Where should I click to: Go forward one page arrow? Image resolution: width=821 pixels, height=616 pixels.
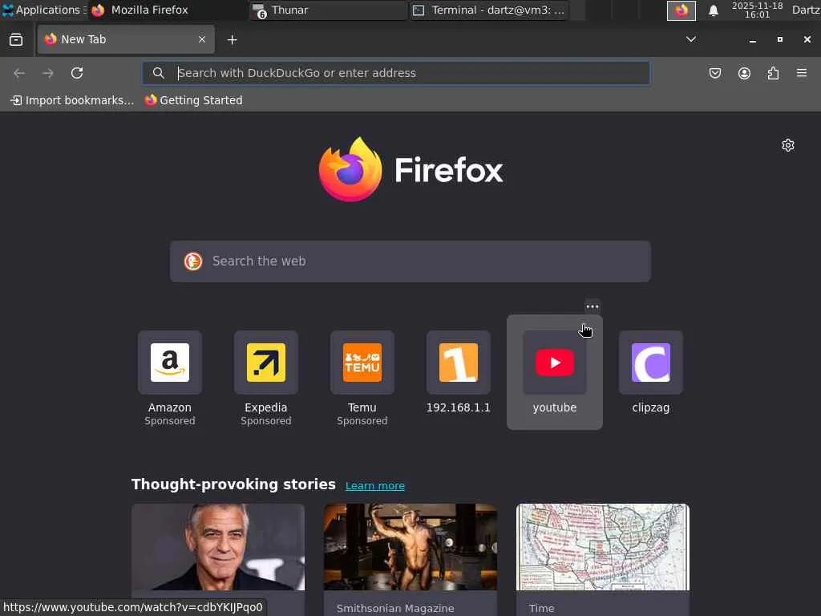pos(47,73)
